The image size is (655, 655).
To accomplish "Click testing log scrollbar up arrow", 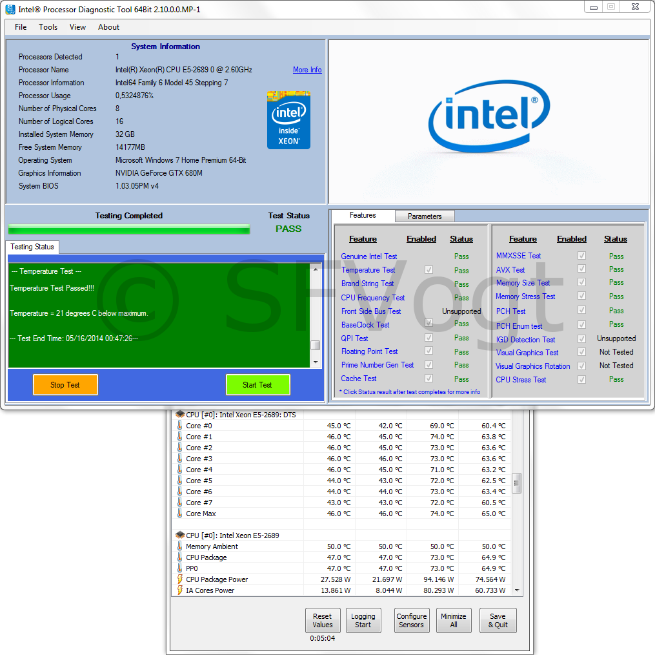I will pyautogui.click(x=316, y=269).
